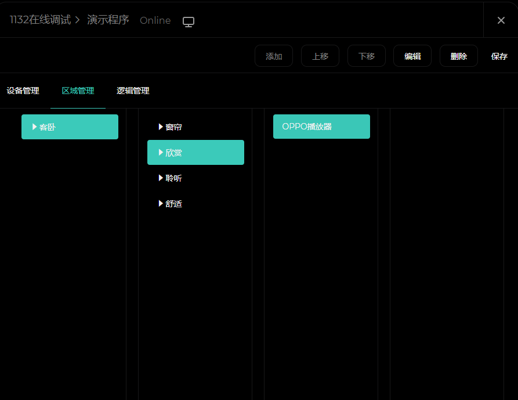Viewport: 518px width, 400px height.
Task: Expand the 舒适 disclosure triangle
Action: coord(161,203)
